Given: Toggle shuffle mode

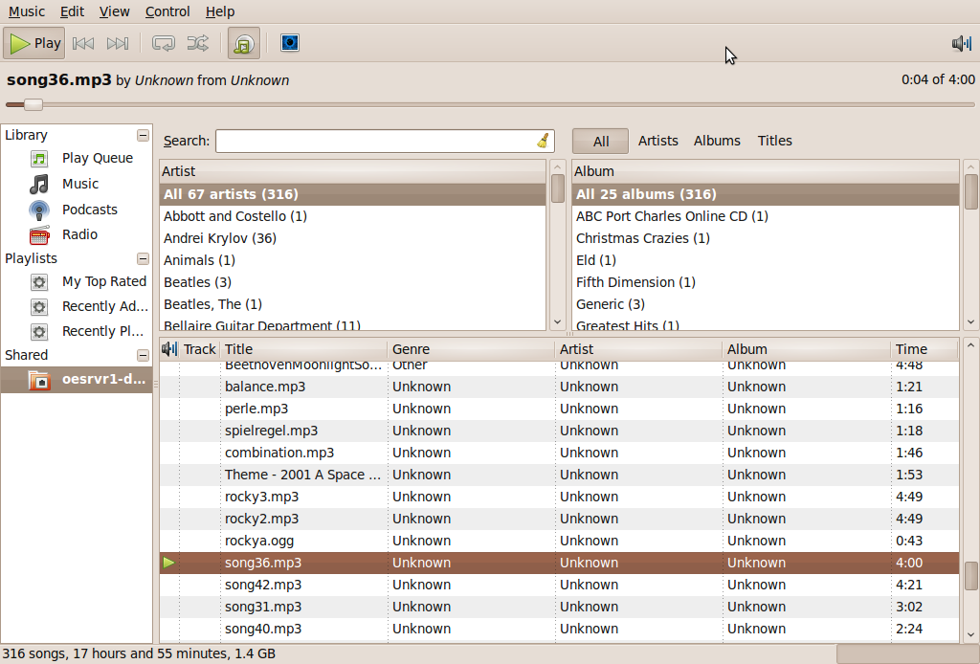Looking at the screenshot, I should click(198, 43).
